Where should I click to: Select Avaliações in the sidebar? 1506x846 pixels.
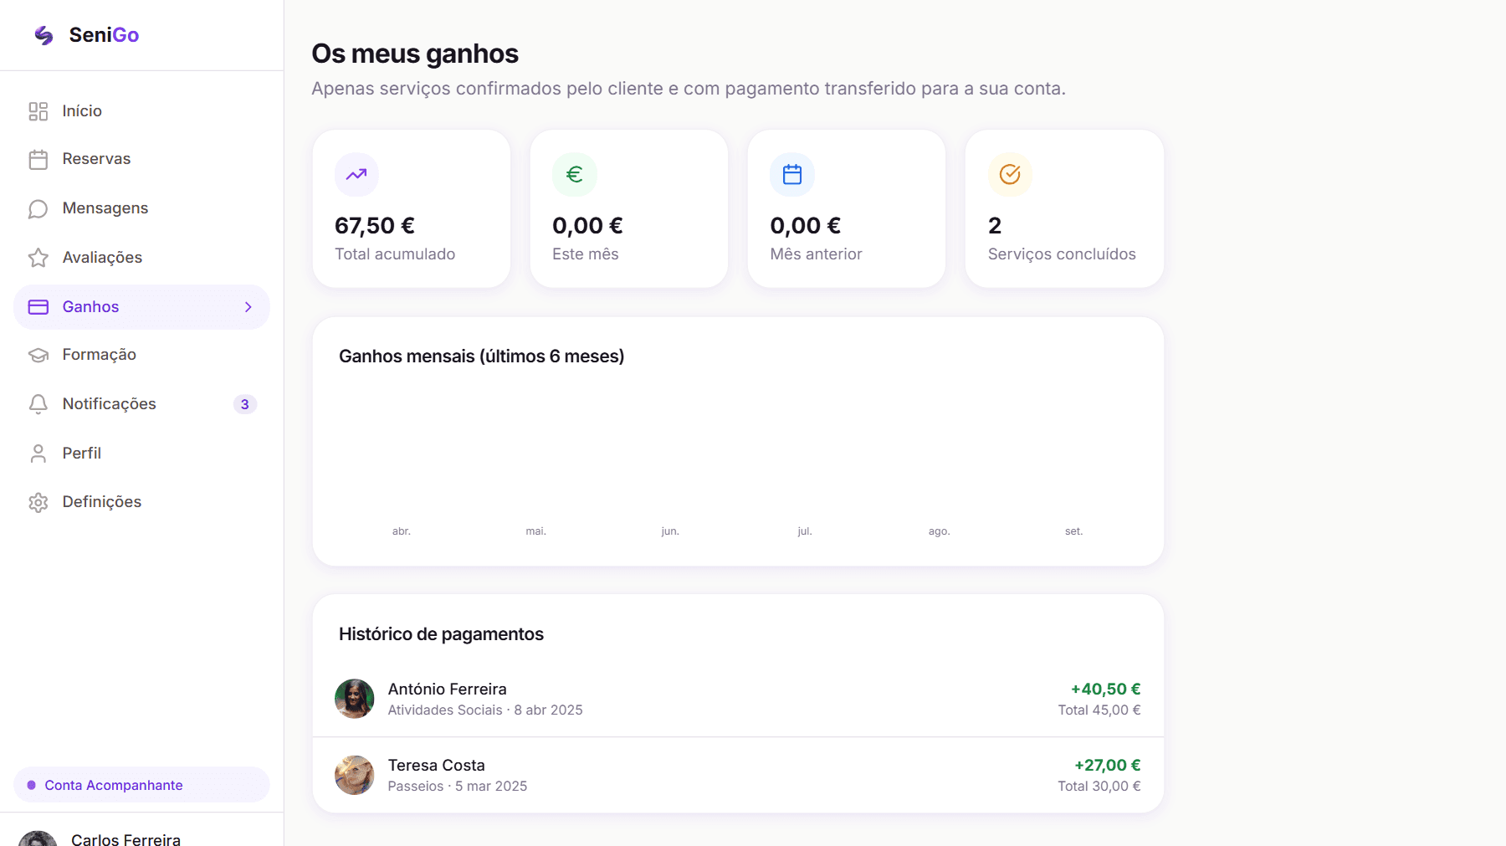pos(141,258)
